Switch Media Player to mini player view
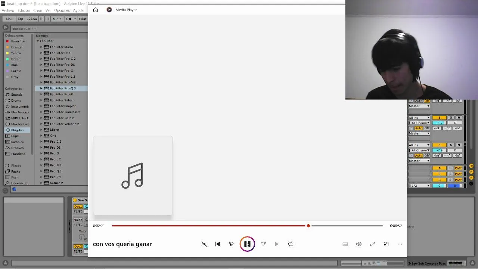Viewport: 478px width, 269px height. point(386,244)
